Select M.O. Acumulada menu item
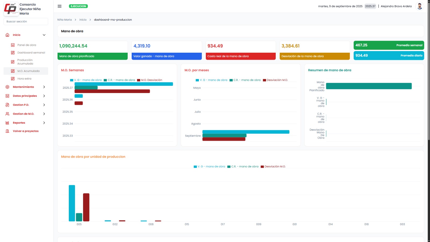 point(26,71)
